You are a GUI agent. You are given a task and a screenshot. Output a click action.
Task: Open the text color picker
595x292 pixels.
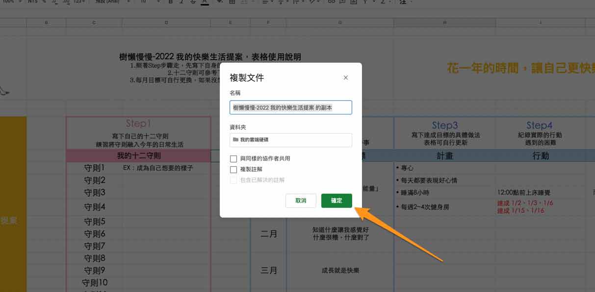205,2
